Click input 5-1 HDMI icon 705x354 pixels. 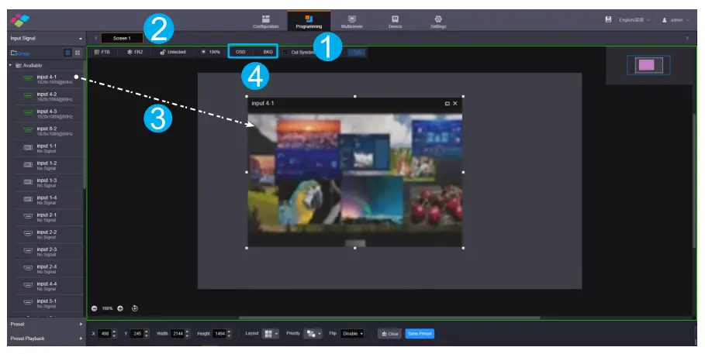(x=28, y=302)
